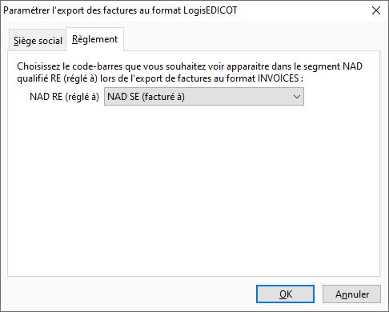
Task: Click the selected value NAD SE (facturé à)
Action: [146, 97]
